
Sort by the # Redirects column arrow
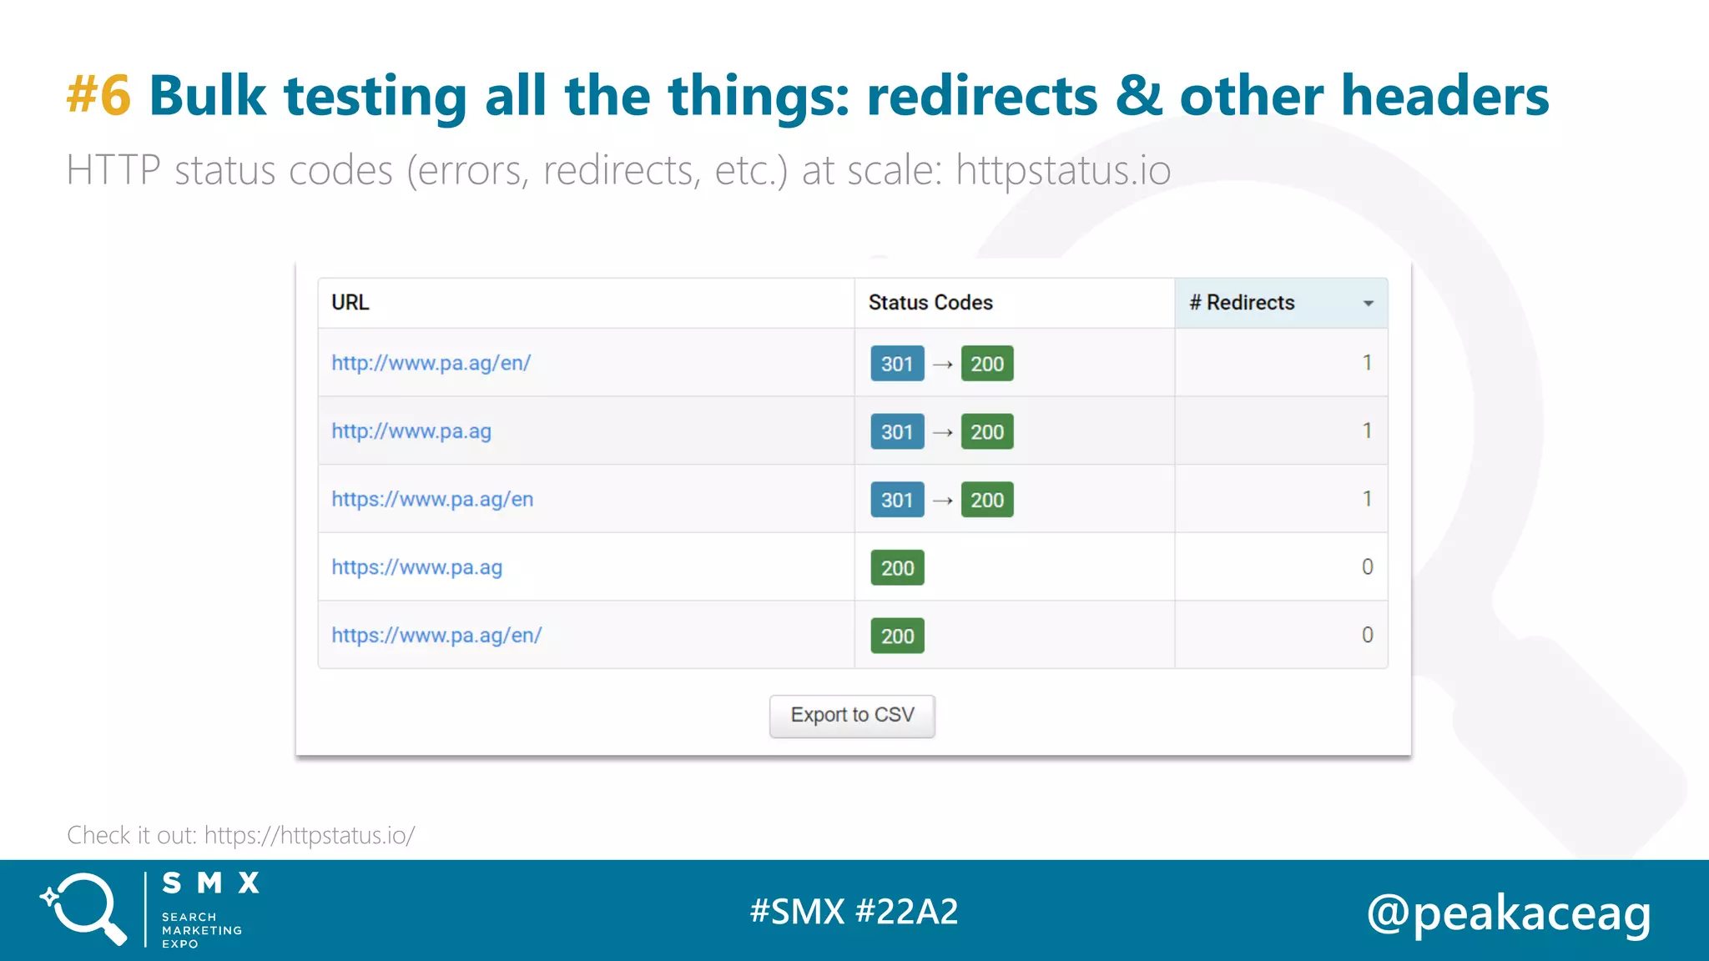1369,304
